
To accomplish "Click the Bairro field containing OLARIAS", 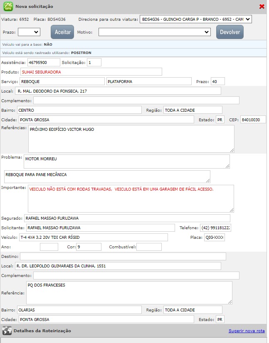I will click(79, 310).
